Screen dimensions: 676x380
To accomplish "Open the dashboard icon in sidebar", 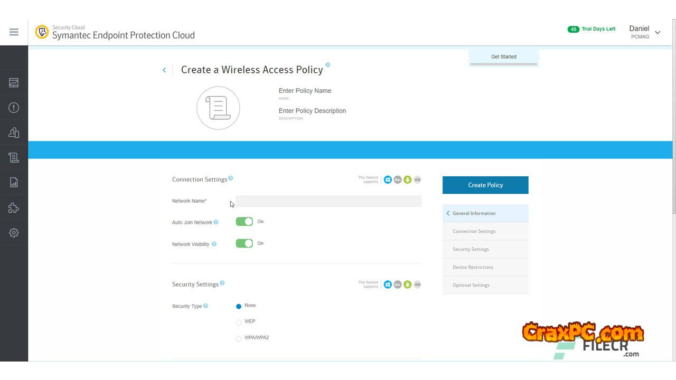I will click(x=14, y=83).
